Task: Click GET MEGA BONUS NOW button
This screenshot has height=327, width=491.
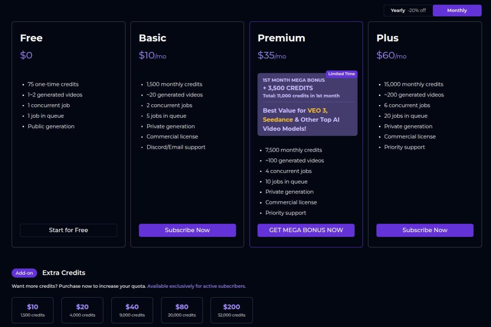Action: 306,230
